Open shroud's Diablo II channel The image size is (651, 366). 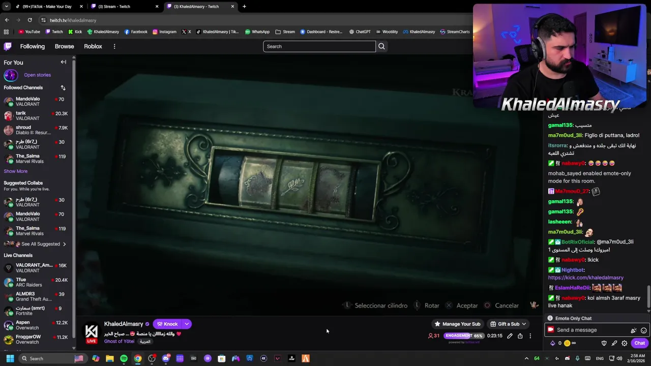[36, 130]
